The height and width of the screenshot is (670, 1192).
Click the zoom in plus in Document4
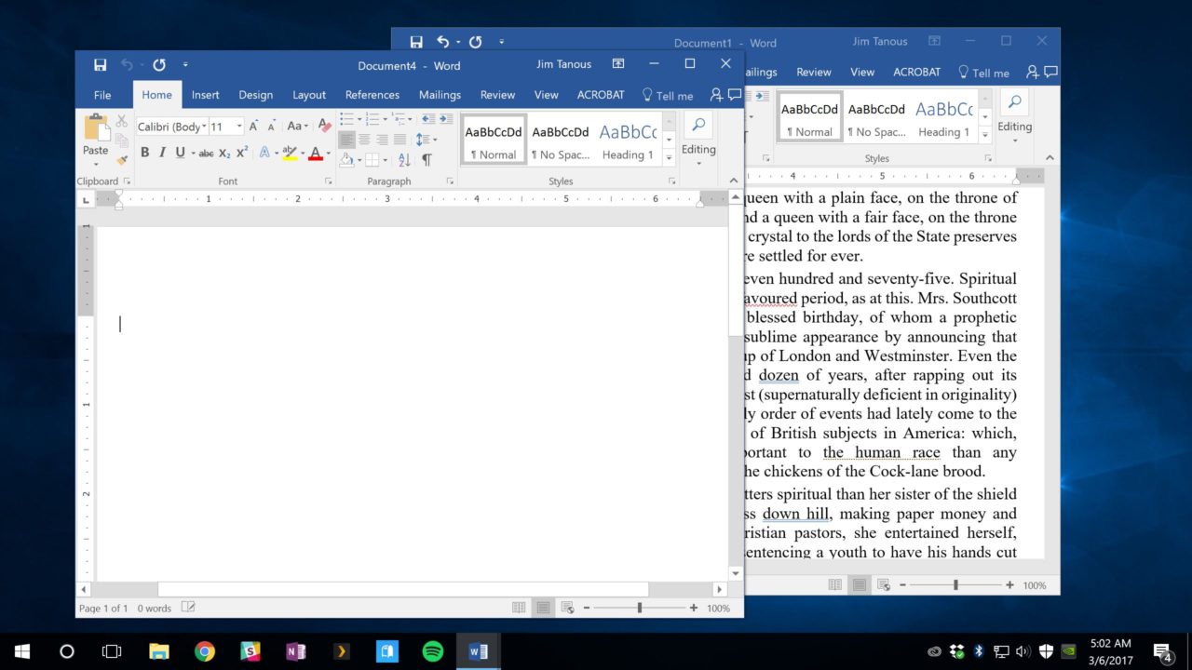[x=694, y=608]
